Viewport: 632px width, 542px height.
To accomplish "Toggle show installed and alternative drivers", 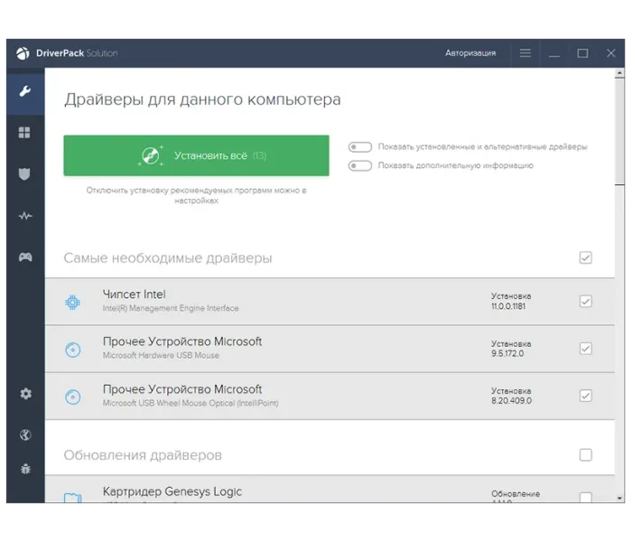I will tap(360, 146).
